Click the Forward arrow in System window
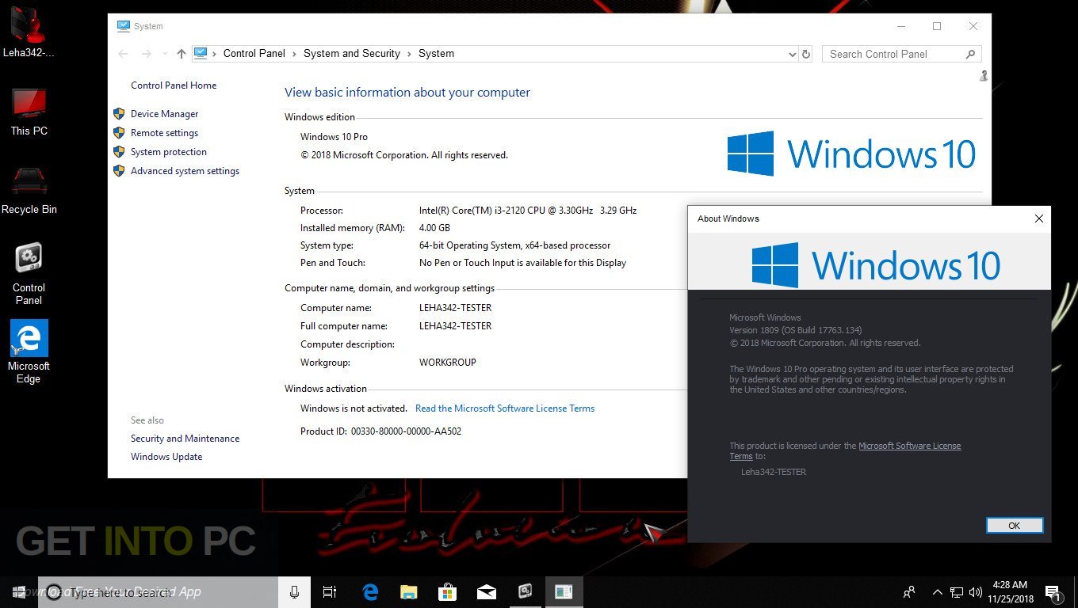Image resolution: width=1078 pixels, height=608 pixels. pos(146,54)
